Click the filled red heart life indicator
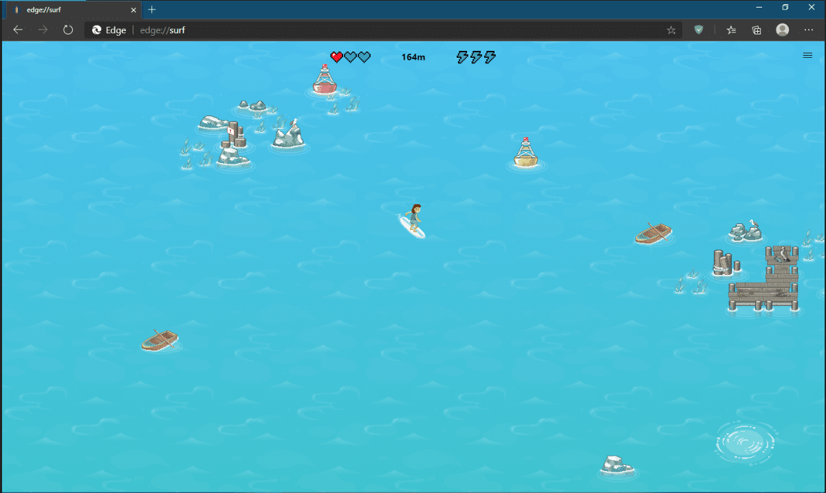This screenshot has width=826, height=493. pos(336,57)
